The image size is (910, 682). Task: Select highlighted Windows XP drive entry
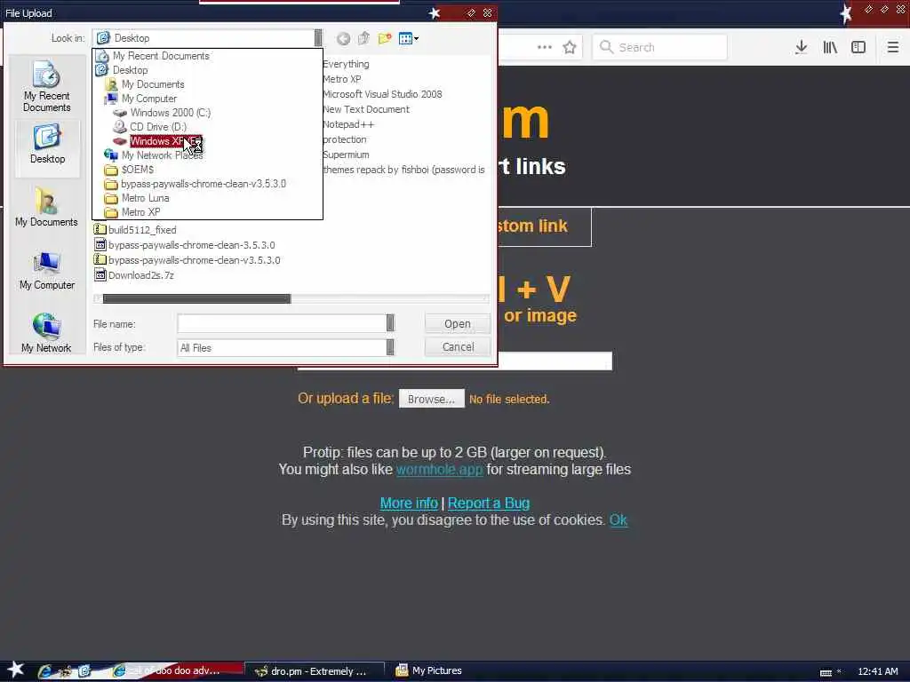coord(165,141)
